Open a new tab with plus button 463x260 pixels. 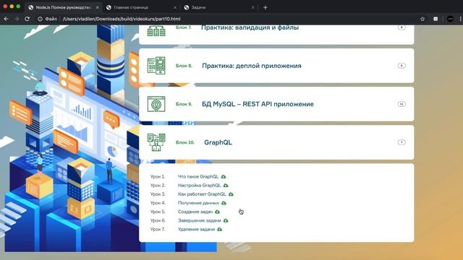tap(266, 8)
